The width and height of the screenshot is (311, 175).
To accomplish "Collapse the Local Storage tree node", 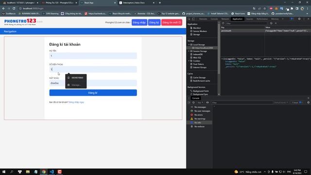I will 189,45.
